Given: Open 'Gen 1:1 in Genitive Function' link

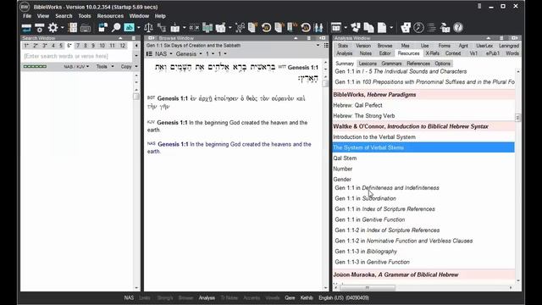Looking at the screenshot, I should pyautogui.click(x=370, y=219).
